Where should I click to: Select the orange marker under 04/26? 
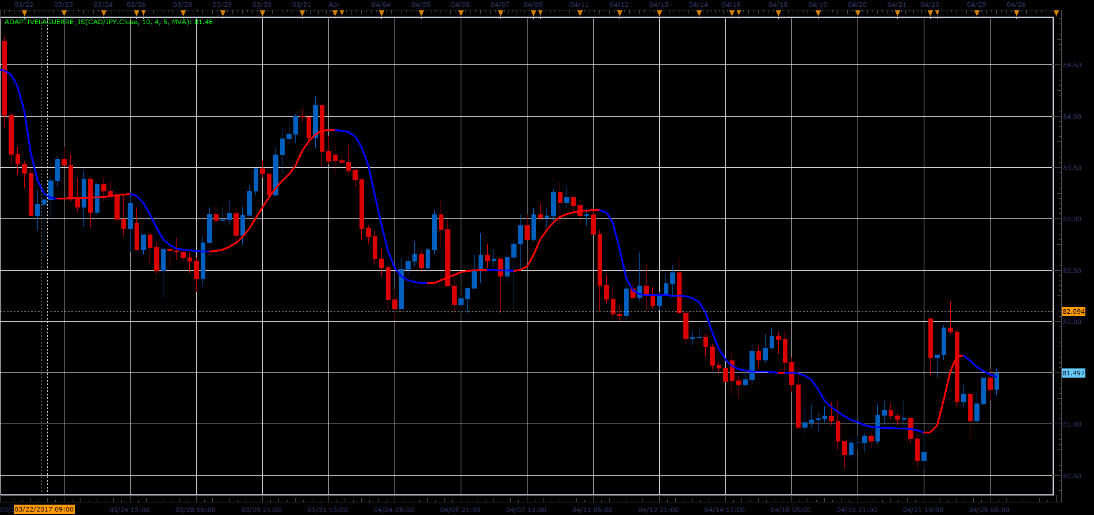coord(1016,13)
